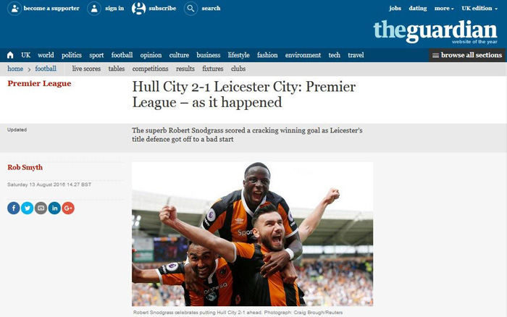507x317 pixels.
Task: Open the more dropdown menu
Action: point(444,9)
